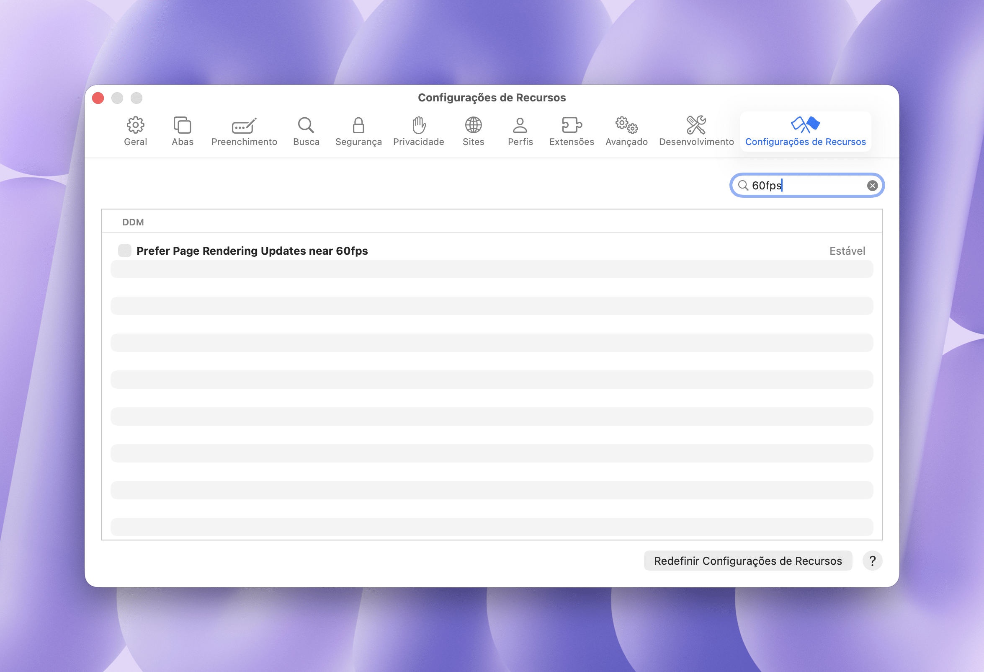Go to the Privacidade hand icon
This screenshot has width=984, height=672.
click(418, 132)
